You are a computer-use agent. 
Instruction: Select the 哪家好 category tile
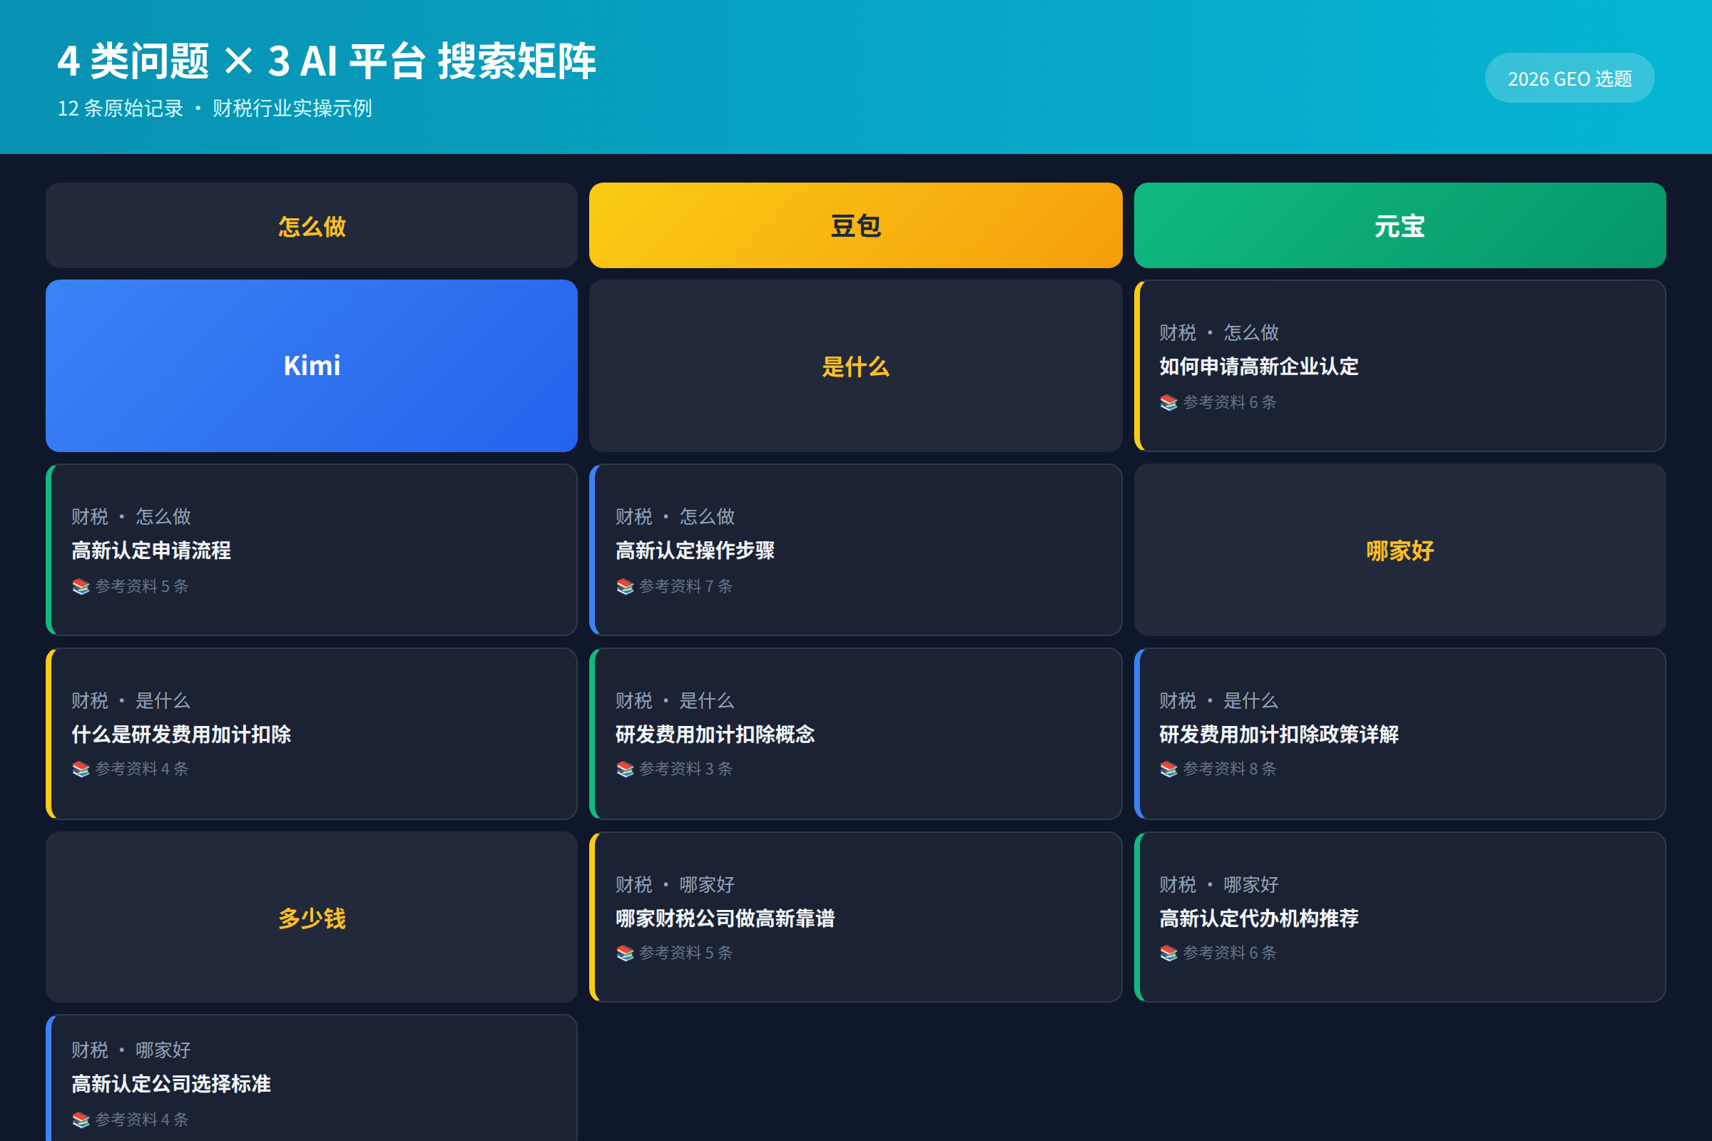click(1400, 550)
